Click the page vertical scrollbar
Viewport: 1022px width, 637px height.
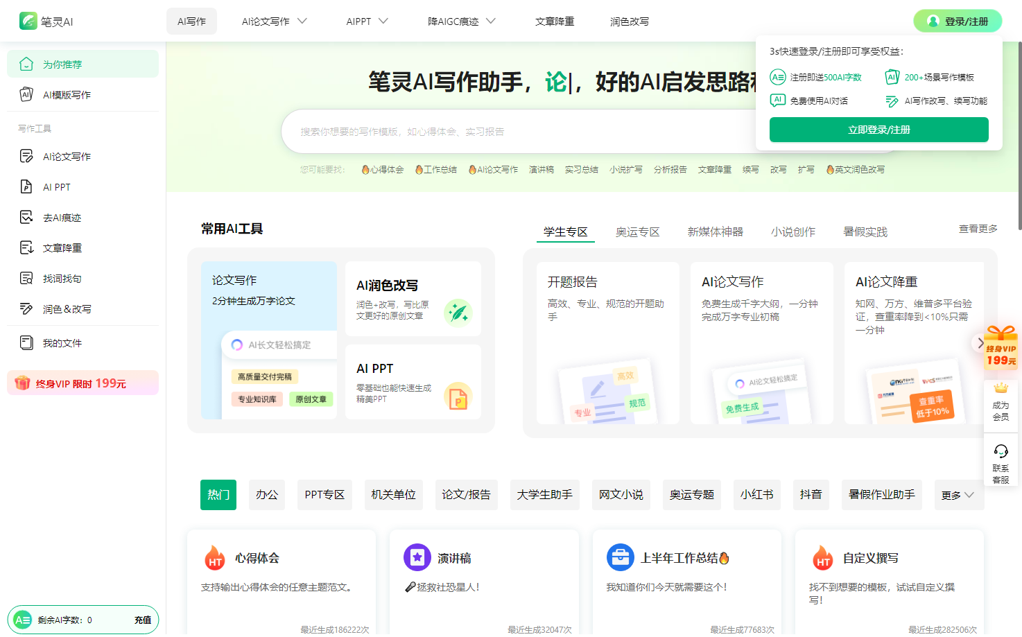point(1019,135)
